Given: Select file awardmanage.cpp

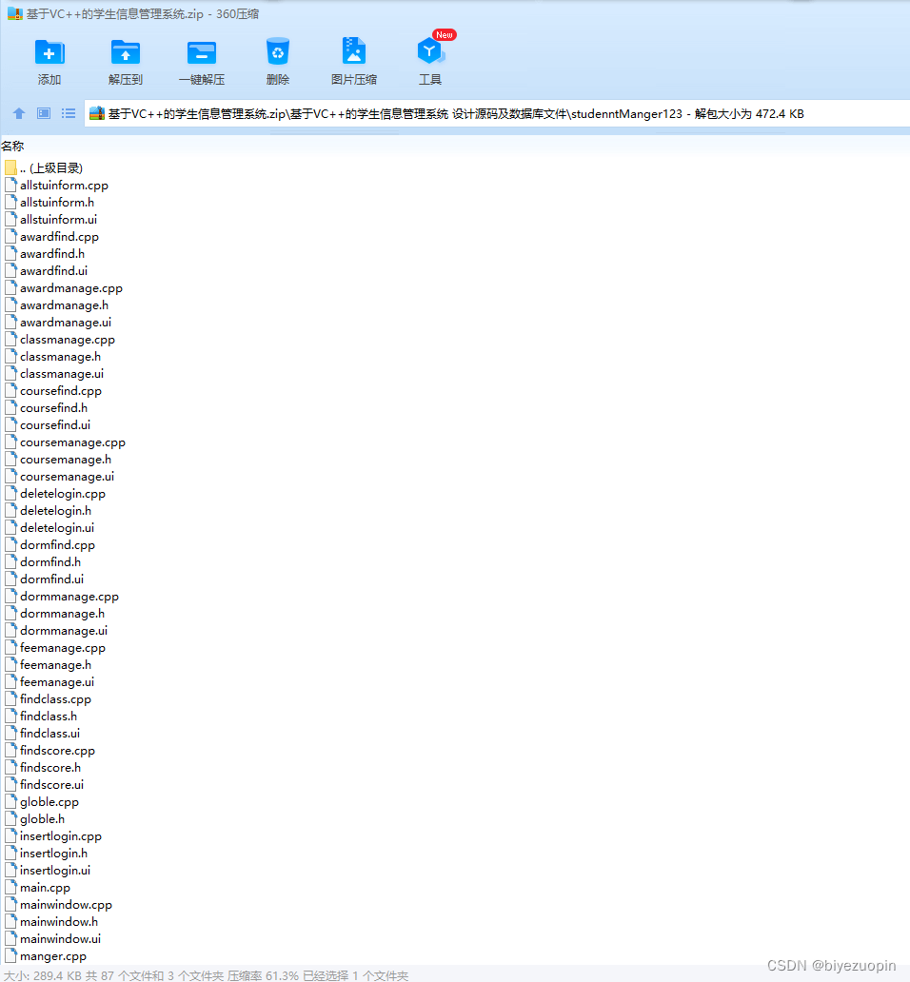Looking at the screenshot, I should coord(64,288).
